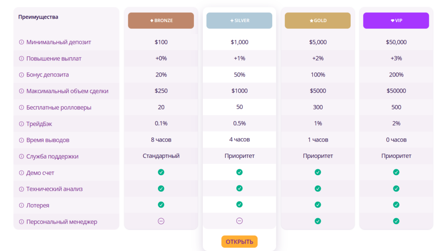
Task: Click Gold checkmark for Персональный менеджер
Action: click(318, 221)
